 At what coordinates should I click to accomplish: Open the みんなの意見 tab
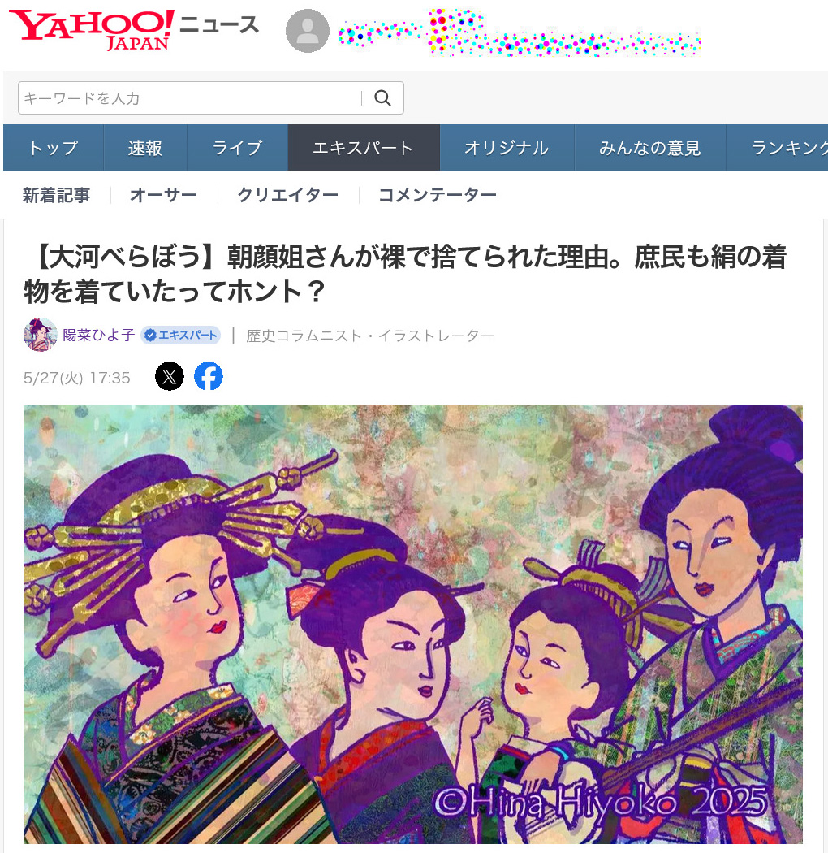coord(650,147)
